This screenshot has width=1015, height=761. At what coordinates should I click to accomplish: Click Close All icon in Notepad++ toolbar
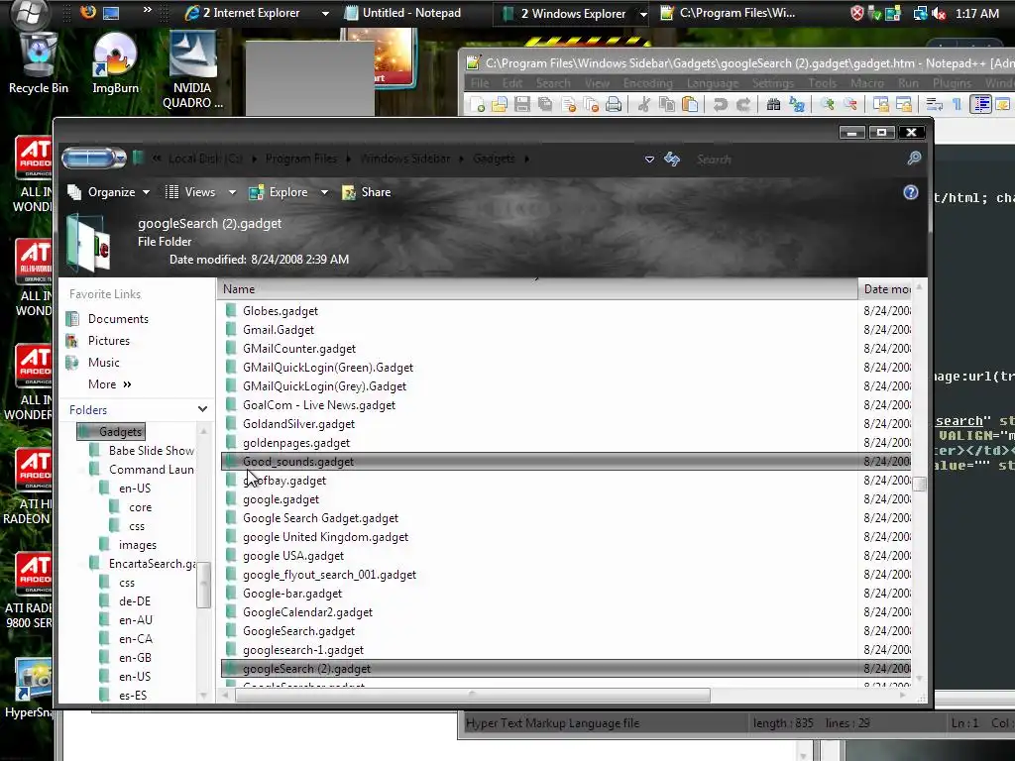[x=591, y=104]
